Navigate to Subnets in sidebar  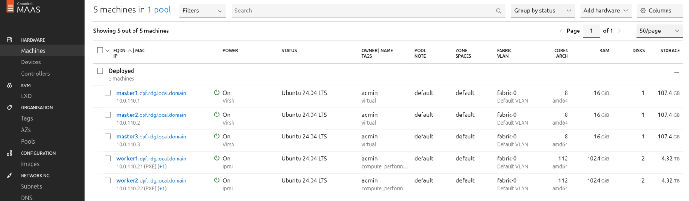pos(32,186)
